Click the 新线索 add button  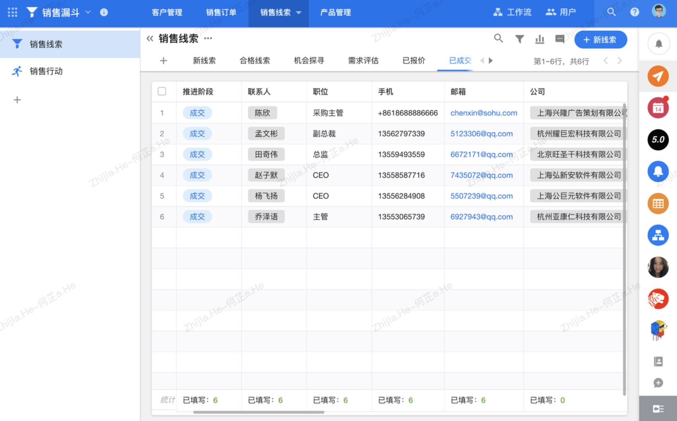click(600, 39)
